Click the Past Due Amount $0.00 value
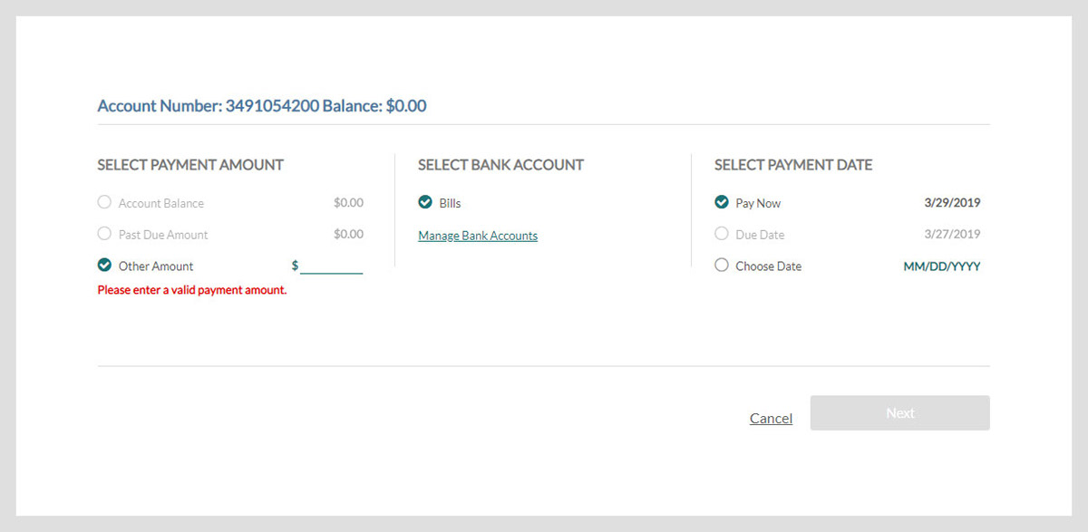1088x532 pixels. click(348, 234)
